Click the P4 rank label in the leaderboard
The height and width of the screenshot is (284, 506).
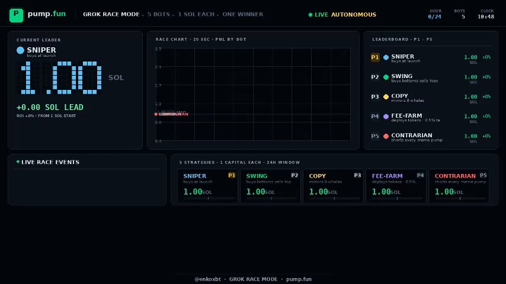374,117
